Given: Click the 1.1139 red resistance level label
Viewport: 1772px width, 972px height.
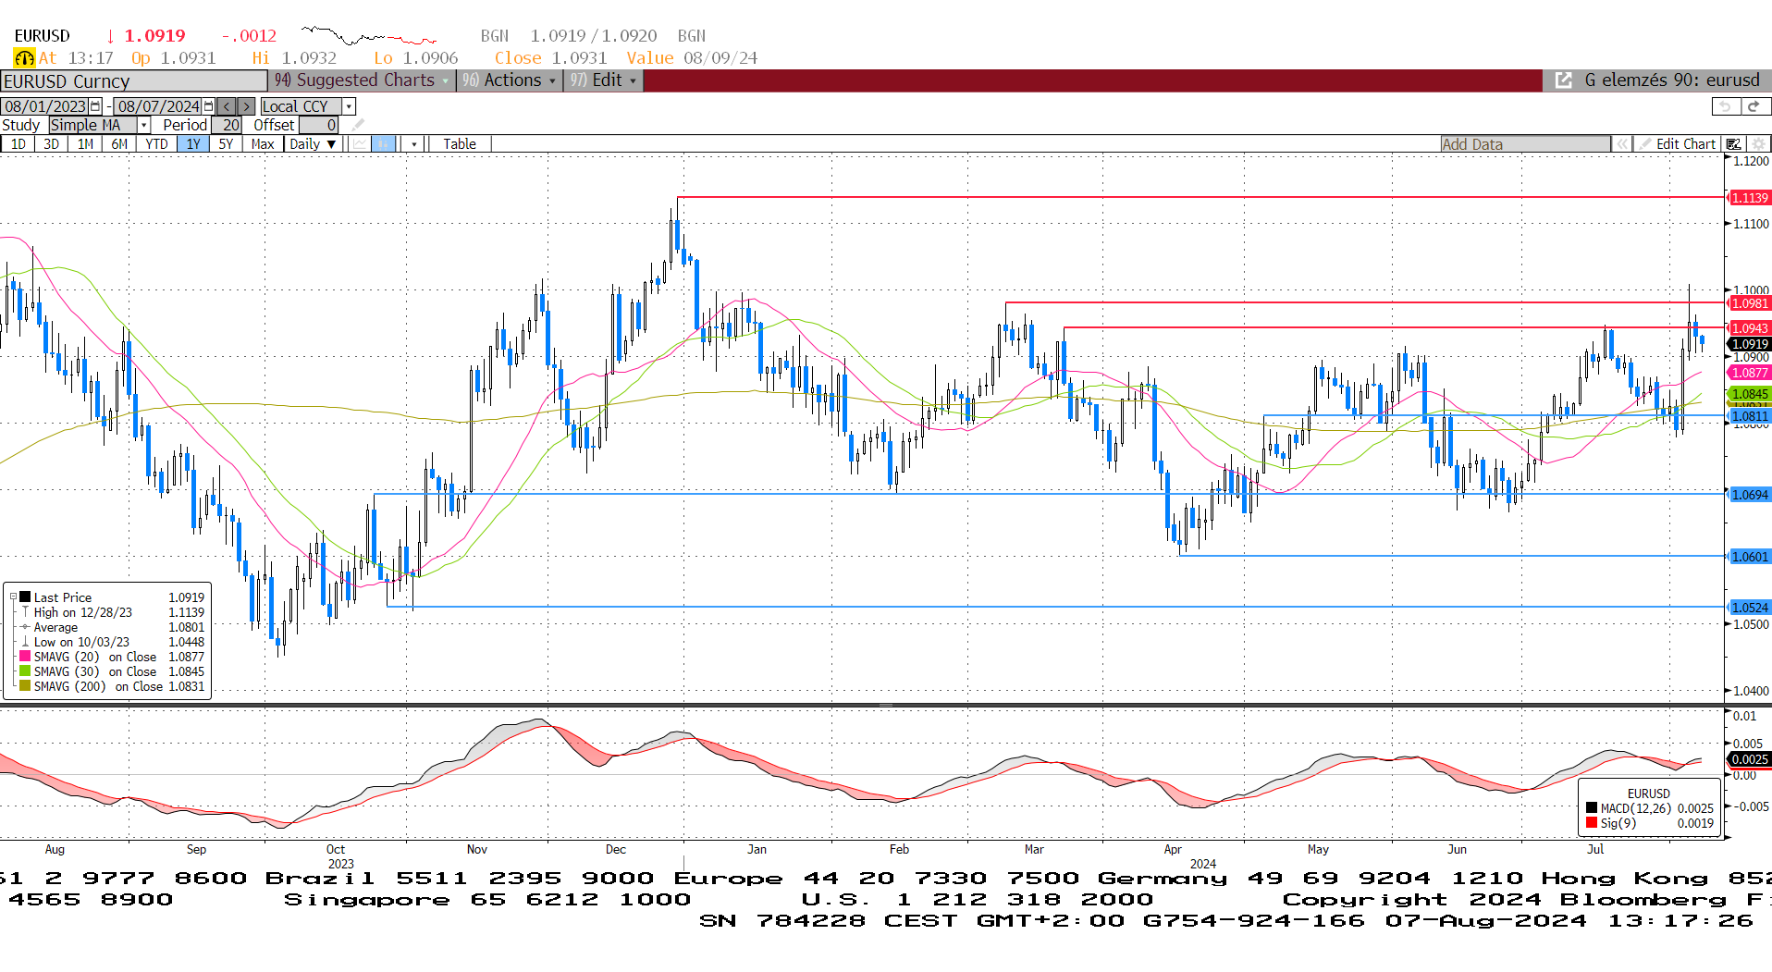Looking at the screenshot, I should tap(1750, 198).
